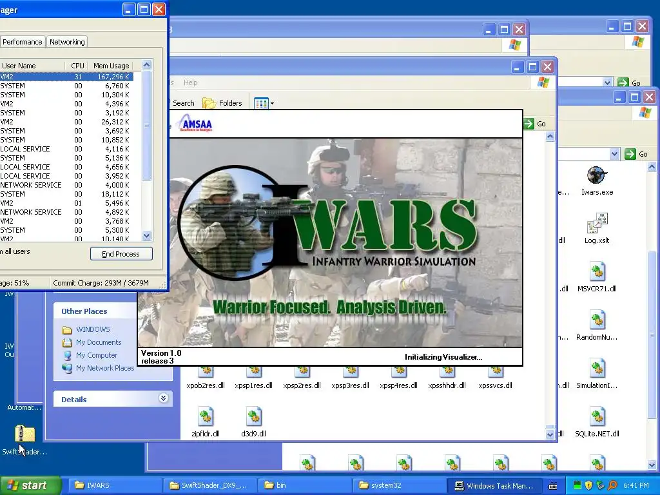Image resolution: width=660 pixels, height=495 pixels.
Task: Select the NETWORK SERVICE row with 4,892 K
Action: [66, 212]
